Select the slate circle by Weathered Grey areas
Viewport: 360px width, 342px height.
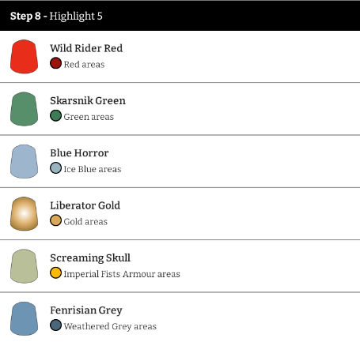click(55, 325)
